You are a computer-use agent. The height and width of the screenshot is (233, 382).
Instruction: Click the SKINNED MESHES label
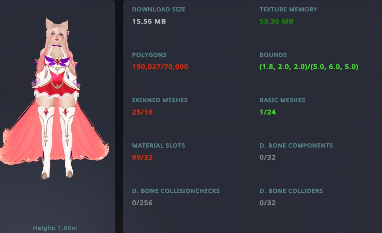[x=160, y=100]
